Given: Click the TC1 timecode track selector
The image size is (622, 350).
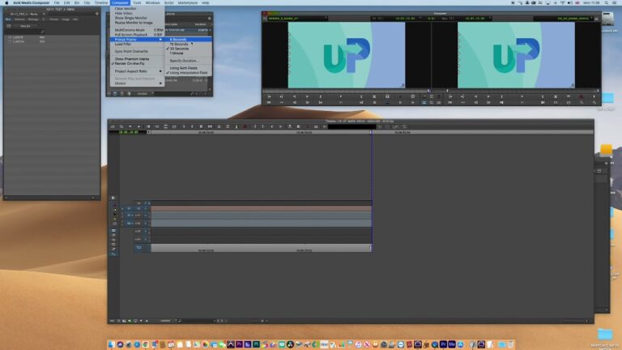Looking at the screenshot, I should (x=138, y=247).
